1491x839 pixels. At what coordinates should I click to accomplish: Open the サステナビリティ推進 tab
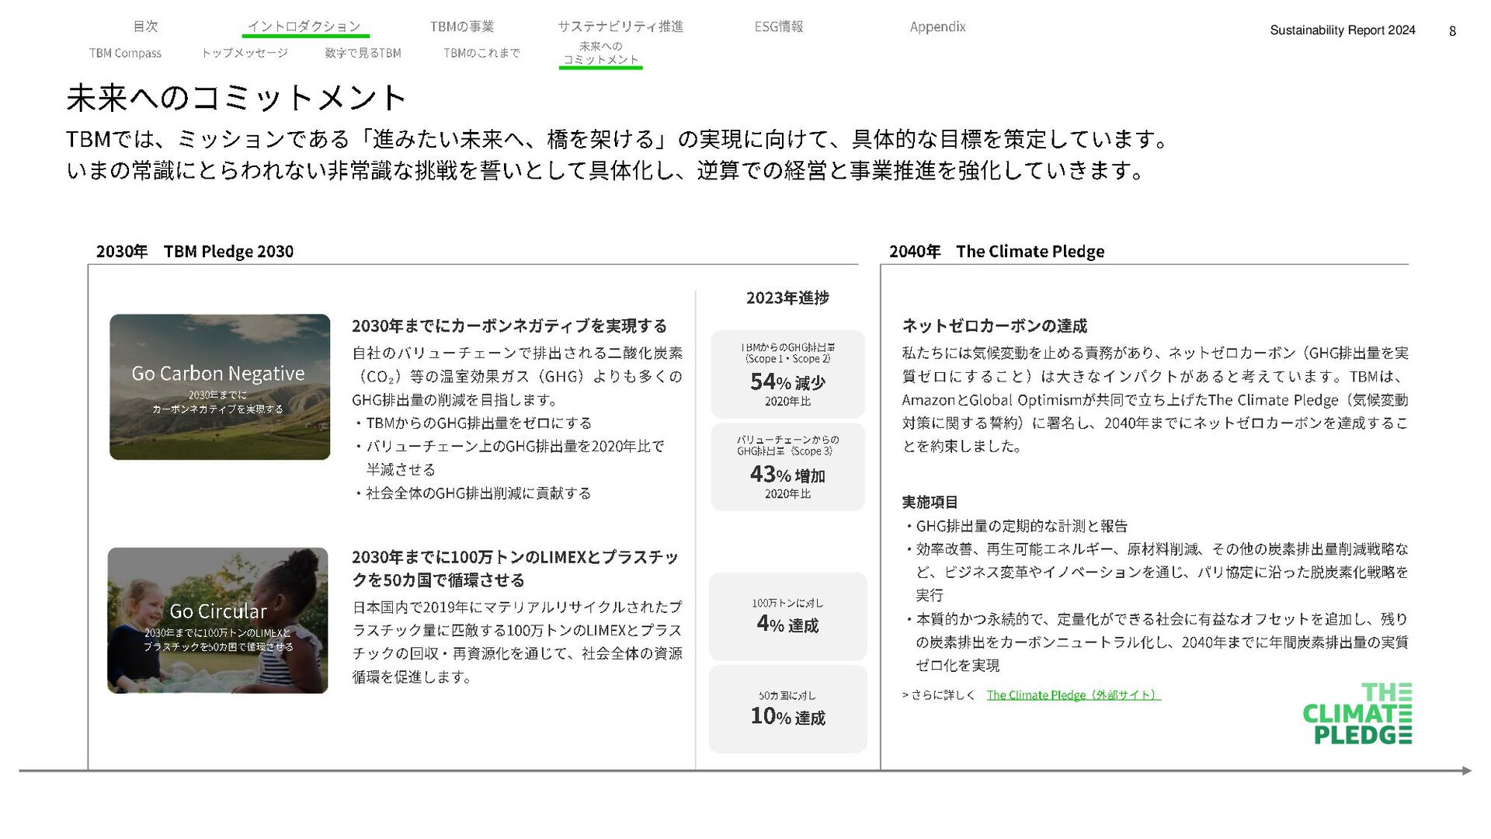pos(620,26)
